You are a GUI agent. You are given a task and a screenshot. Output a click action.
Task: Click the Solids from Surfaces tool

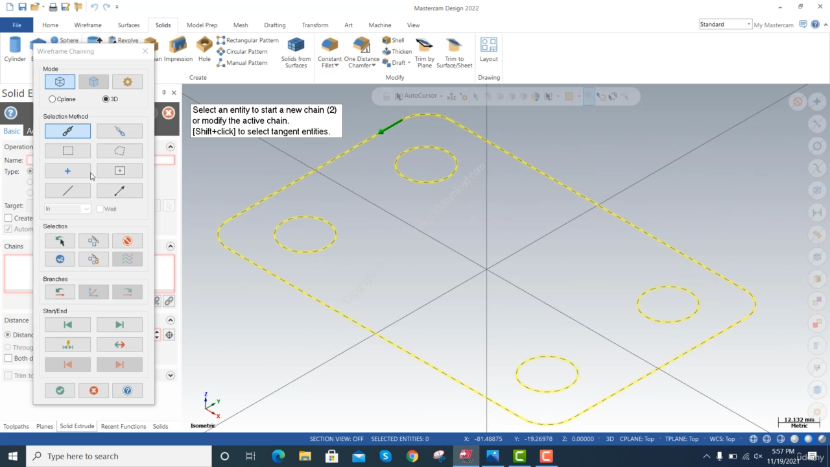tap(296, 52)
